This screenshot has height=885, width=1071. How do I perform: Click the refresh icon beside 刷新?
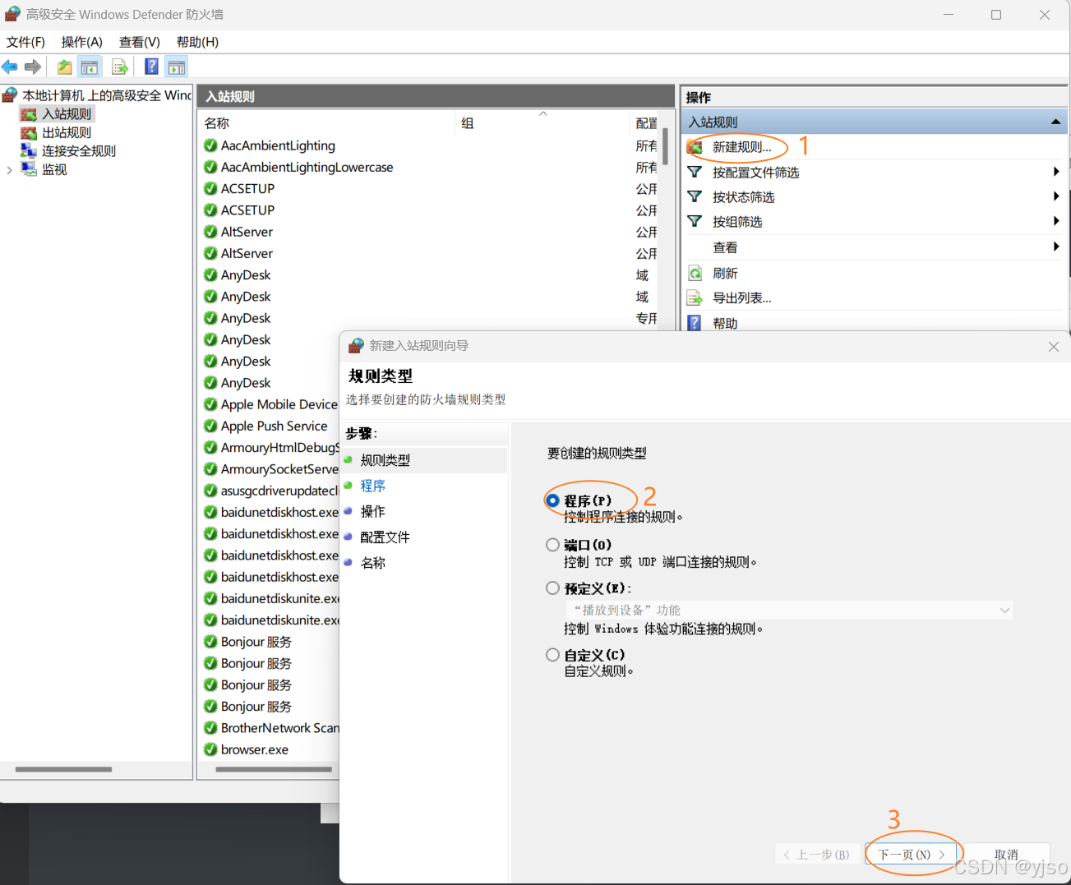[695, 273]
